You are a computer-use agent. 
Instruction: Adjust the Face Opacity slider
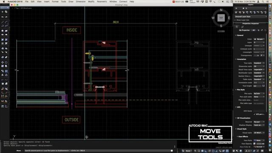tap(259, 144)
